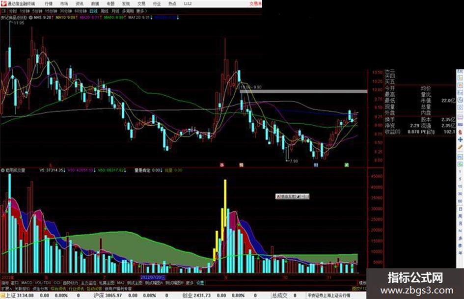The width and height of the screenshot is (464, 299).
Task: Click the 2022/07/20 date marker on timeline
Action: (x=153, y=277)
